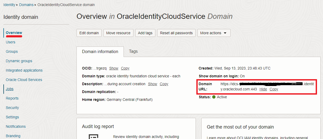Click the Identity breadcrumb link
323x139 pixels.
click(9, 5)
